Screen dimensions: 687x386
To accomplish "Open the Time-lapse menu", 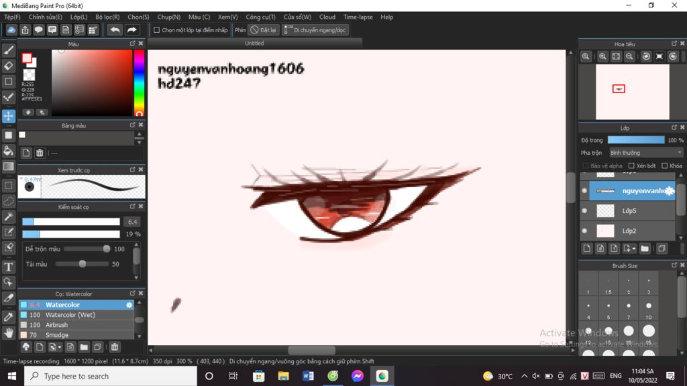I will (358, 17).
